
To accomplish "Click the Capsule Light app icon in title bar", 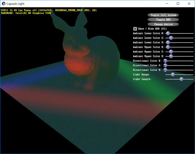I will tap(4, 4).
